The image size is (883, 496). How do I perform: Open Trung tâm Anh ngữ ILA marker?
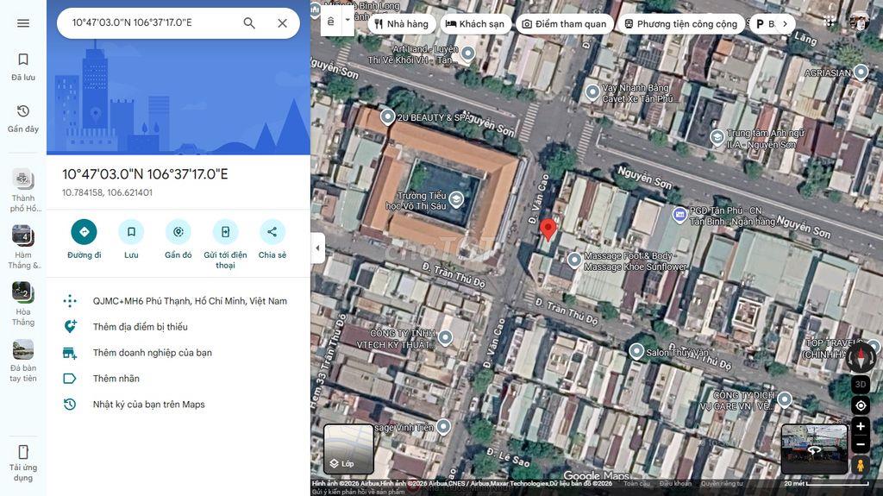click(717, 137)
